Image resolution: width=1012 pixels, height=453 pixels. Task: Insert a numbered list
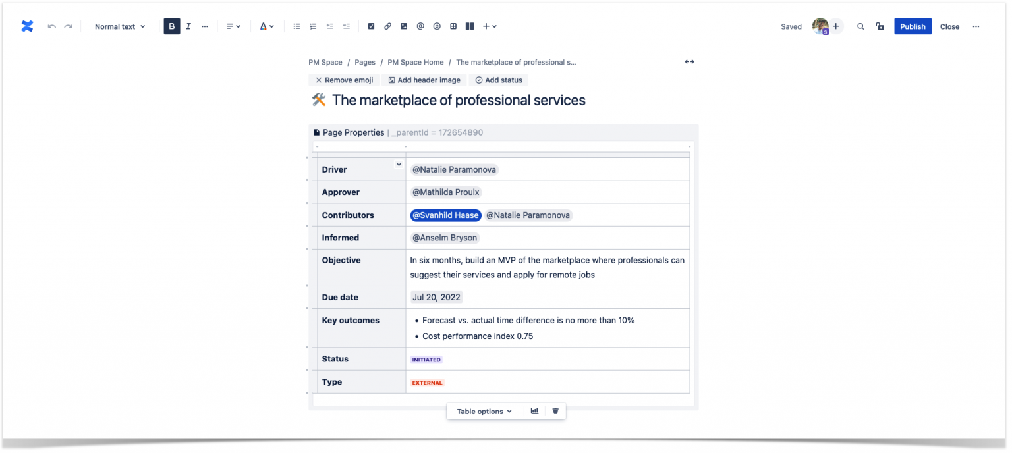pyautogui.click(x=313, y=26)
